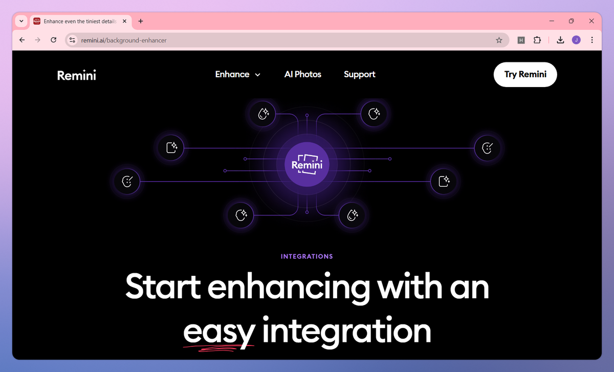Go back to the previous page
Screen dimensions: 614x372
(21, 40)
